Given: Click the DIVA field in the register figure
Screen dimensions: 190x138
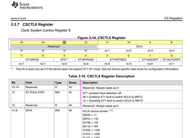Looking at the screenshot, I should (139, 47).
